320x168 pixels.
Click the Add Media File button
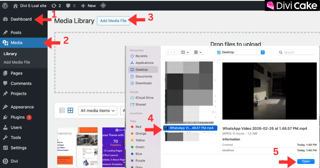[113, 21]
